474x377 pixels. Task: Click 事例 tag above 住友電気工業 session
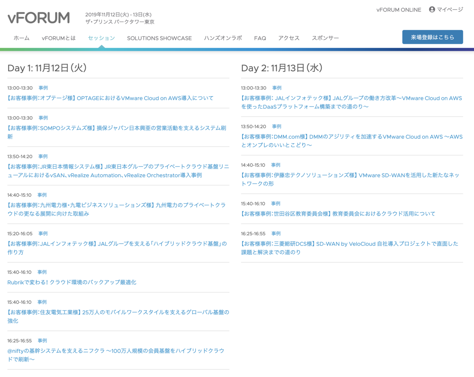(42, 302)
